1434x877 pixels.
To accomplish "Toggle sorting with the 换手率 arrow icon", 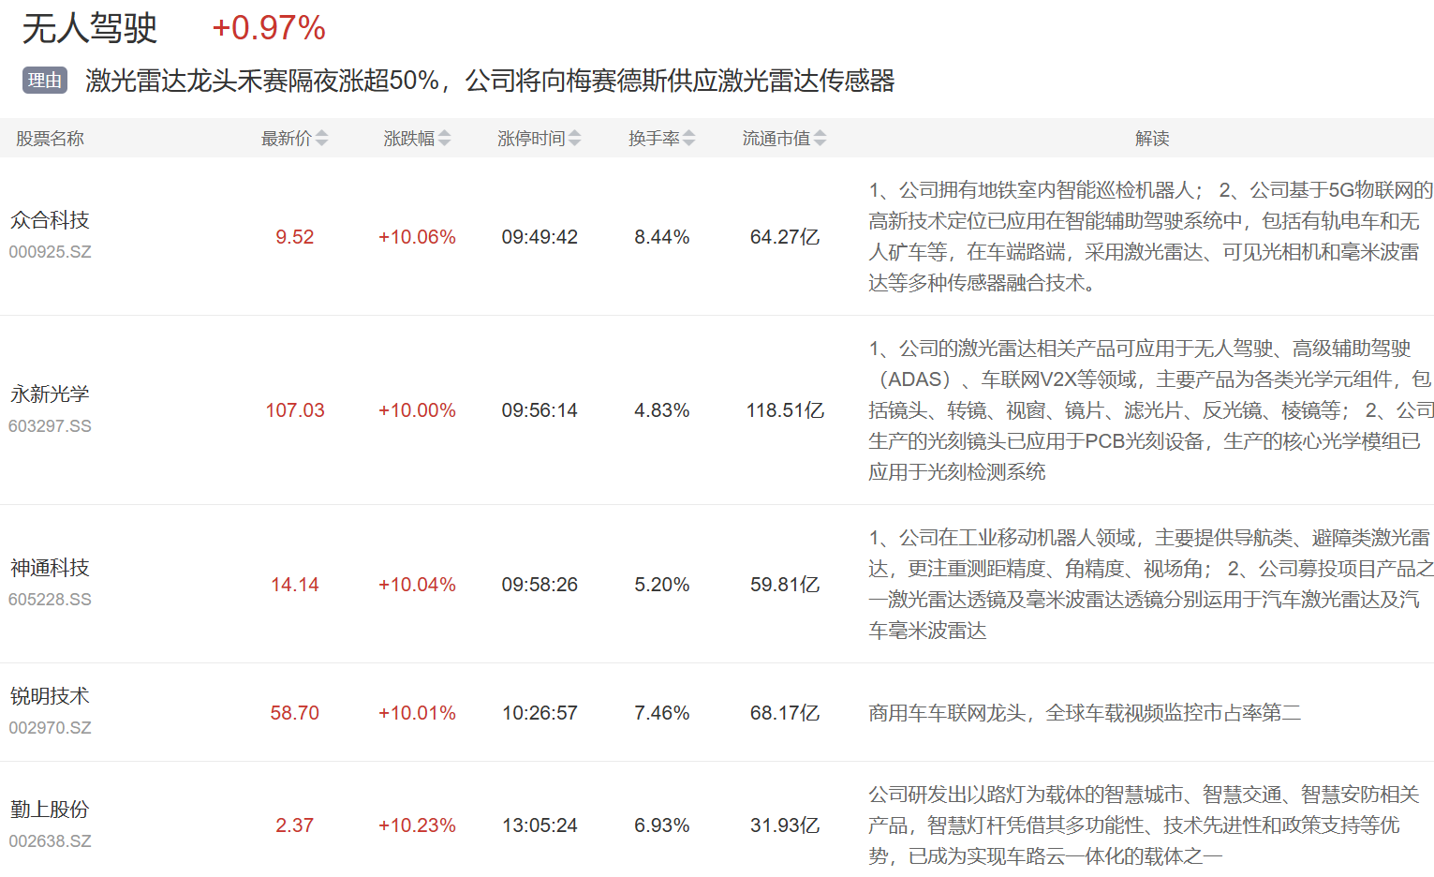I will tap(688, 139).
